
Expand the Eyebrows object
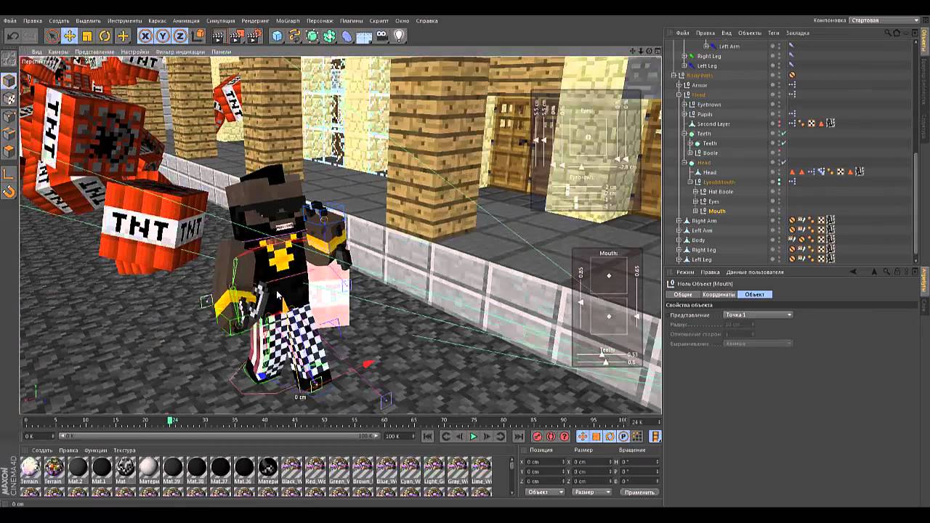tap(684, 105)
